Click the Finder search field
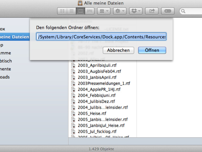The image size is (202, 152). (x=191, y=11)
